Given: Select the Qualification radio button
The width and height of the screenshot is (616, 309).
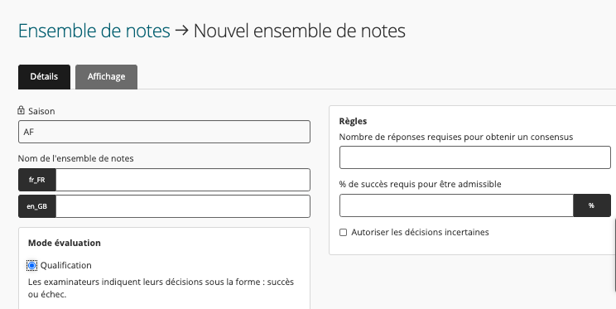Looking at the screenshot, I should click(31, 266).
